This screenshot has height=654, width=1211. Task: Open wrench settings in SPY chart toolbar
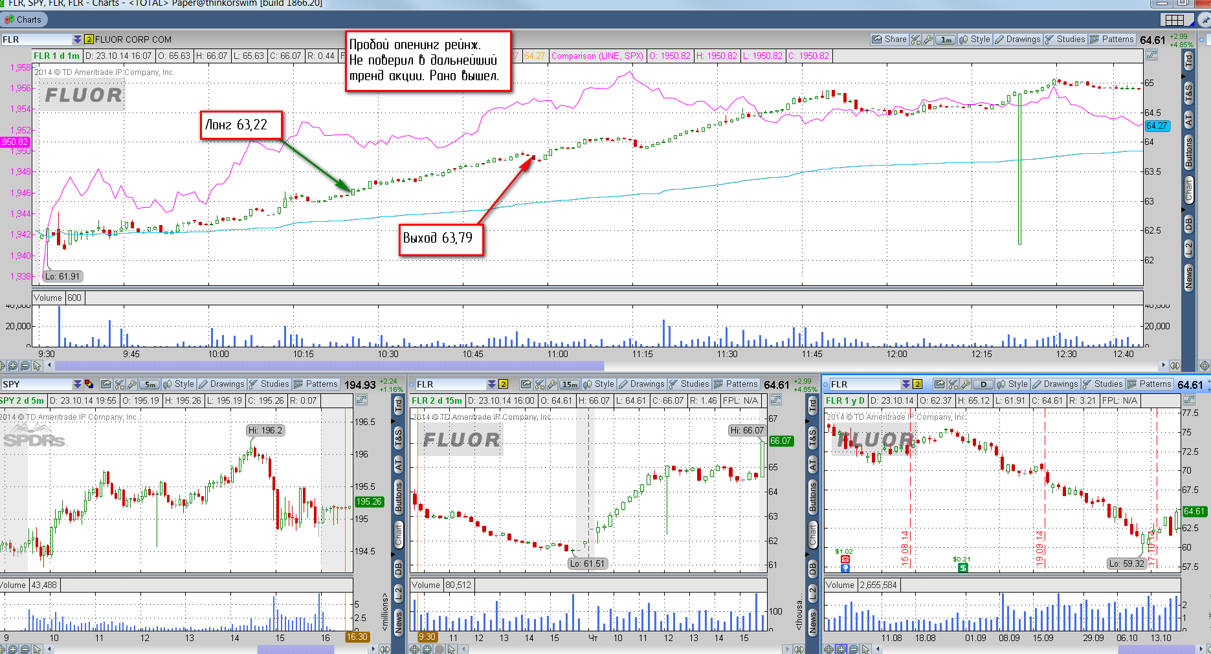click(x=131, y=384)
